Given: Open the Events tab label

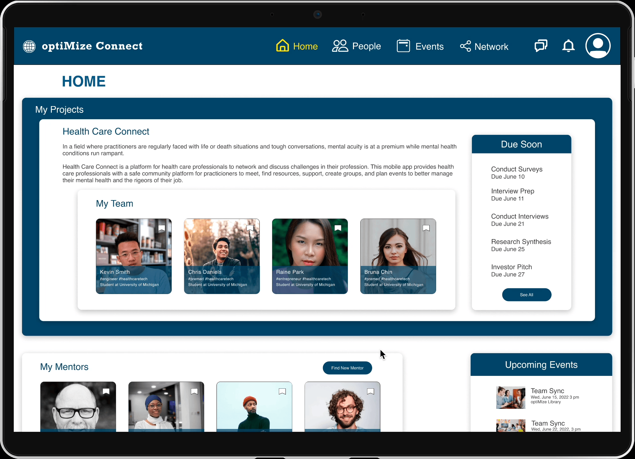Looking at the screenshot, I should pyautogui.click(x=429, y=47).
